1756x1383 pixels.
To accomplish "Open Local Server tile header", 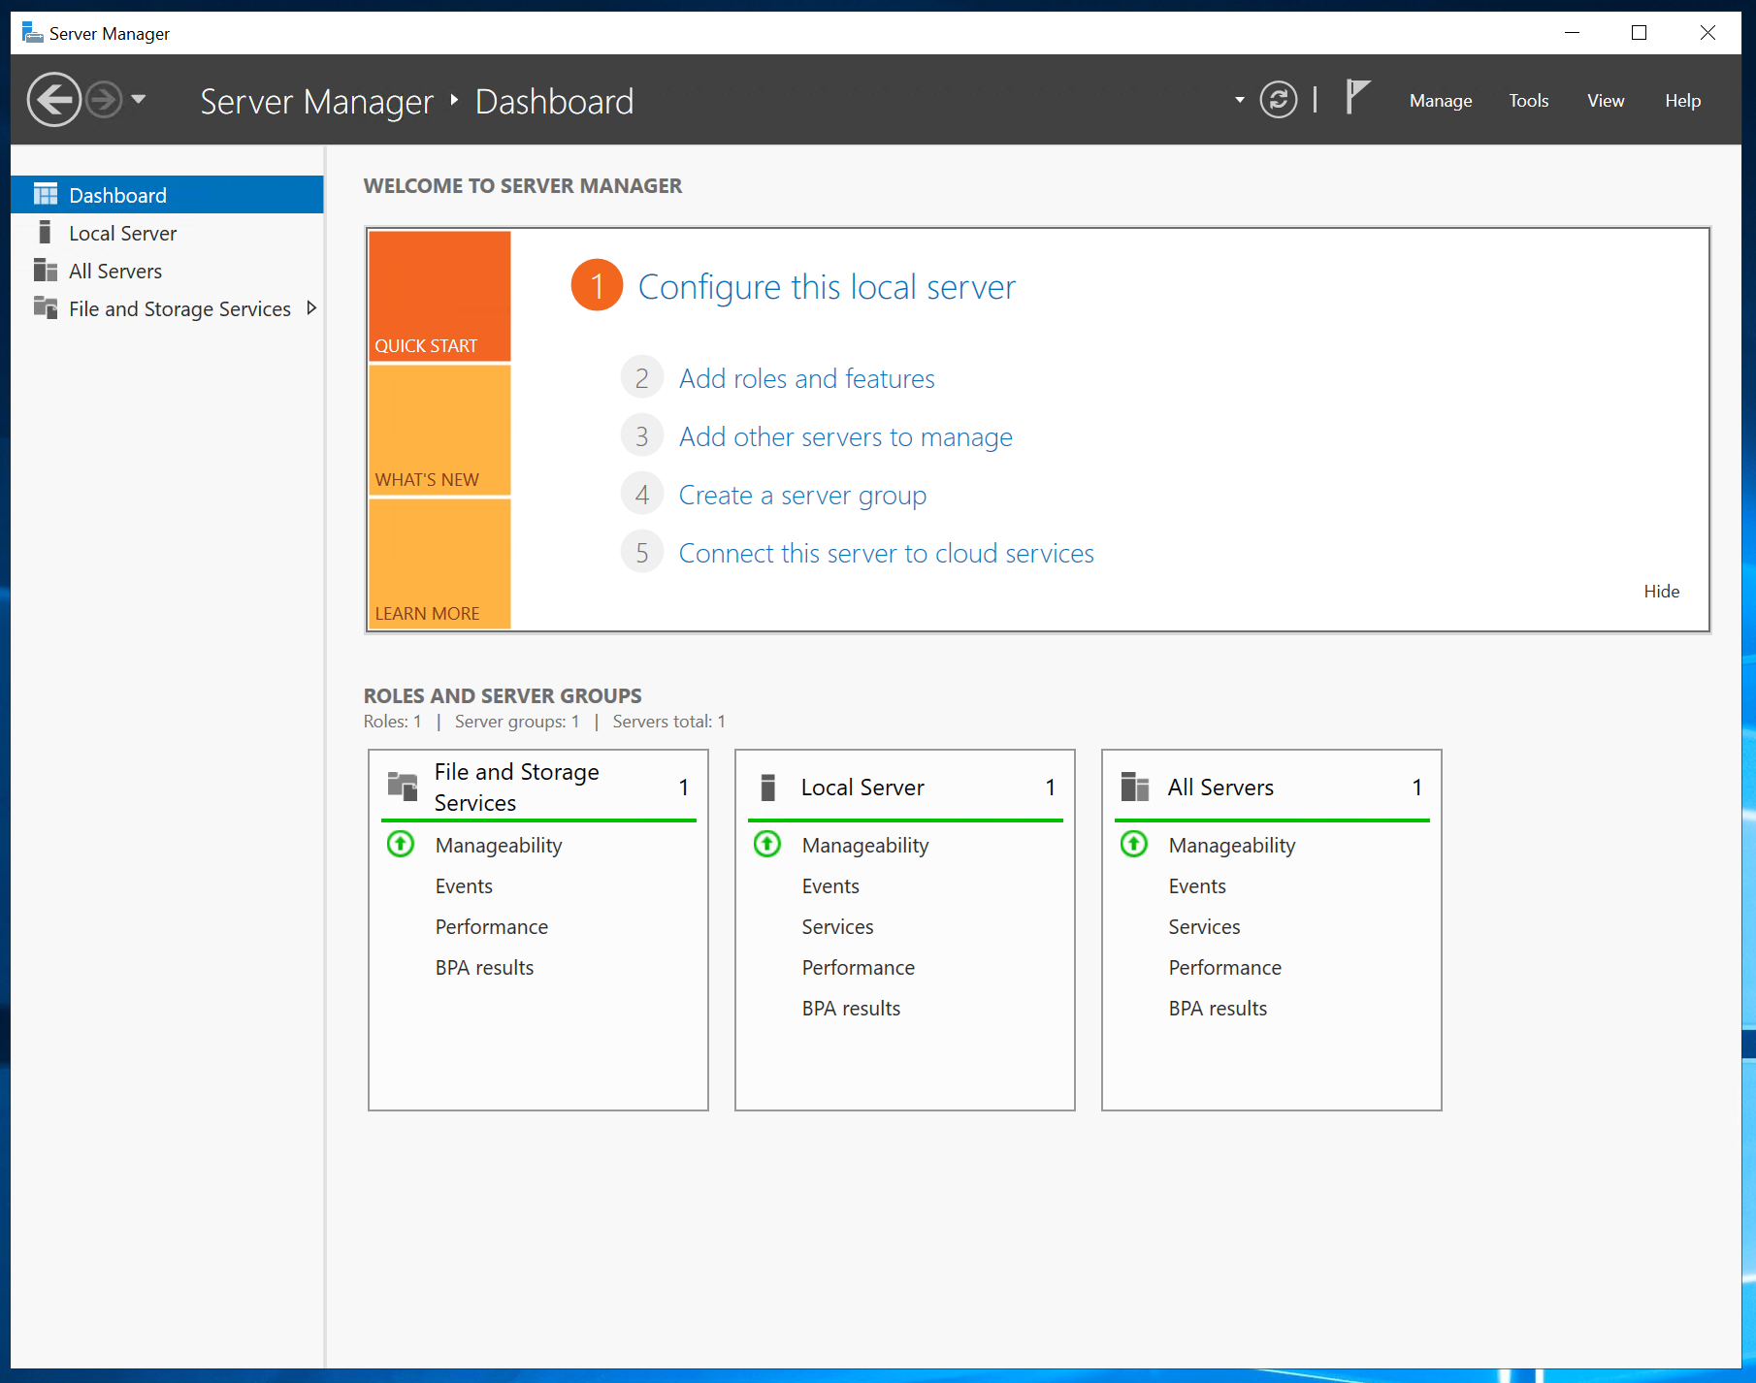I will pyautogui.click(x=905, y=787).
